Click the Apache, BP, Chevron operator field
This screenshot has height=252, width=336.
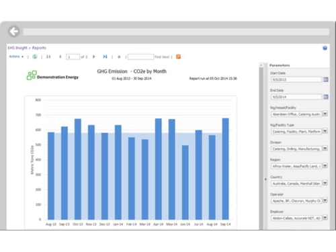point(296,201)
